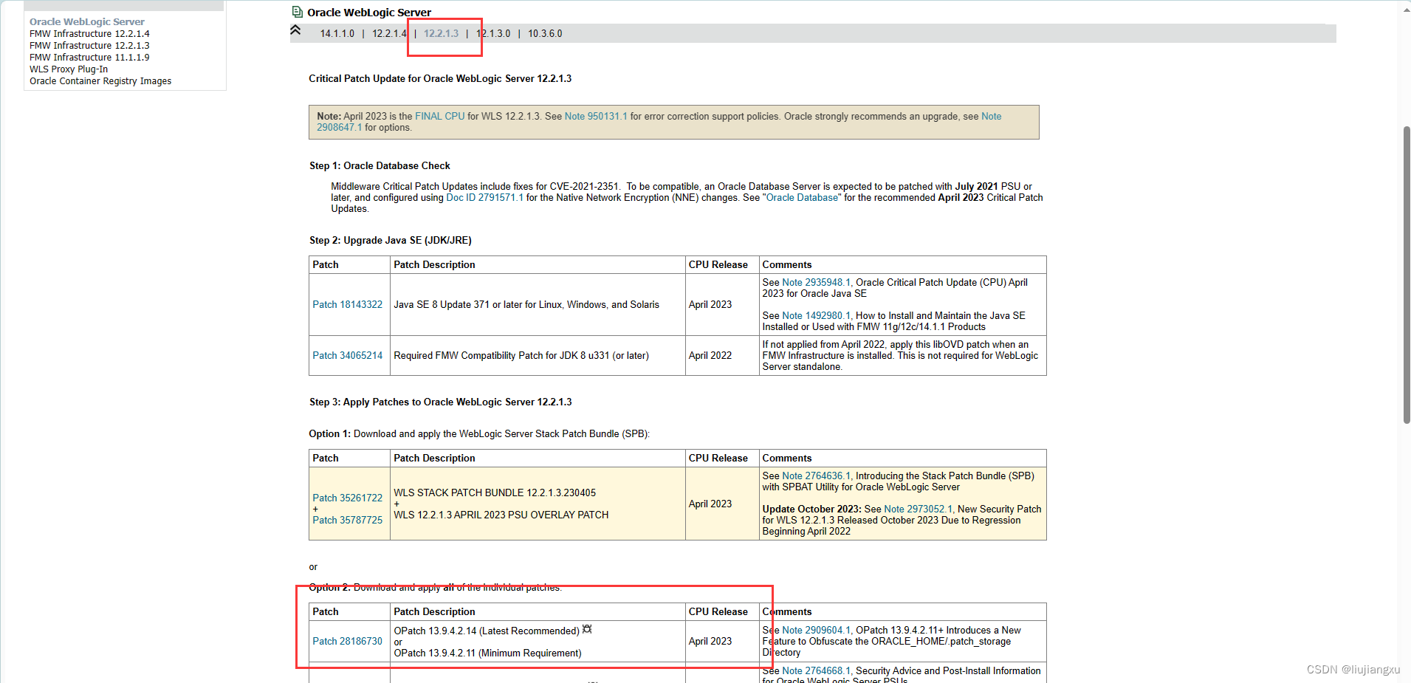Select the 12.2.1.3 version tab

(x=442, y=34)
